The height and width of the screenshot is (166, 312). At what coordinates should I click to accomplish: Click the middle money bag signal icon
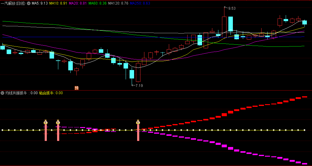[x=58, y=122]
